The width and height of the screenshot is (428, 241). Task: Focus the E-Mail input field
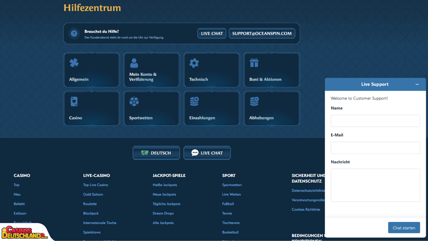coord(375,148)
